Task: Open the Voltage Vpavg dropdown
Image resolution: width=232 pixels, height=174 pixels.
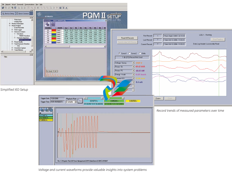Action: (133, 63)
